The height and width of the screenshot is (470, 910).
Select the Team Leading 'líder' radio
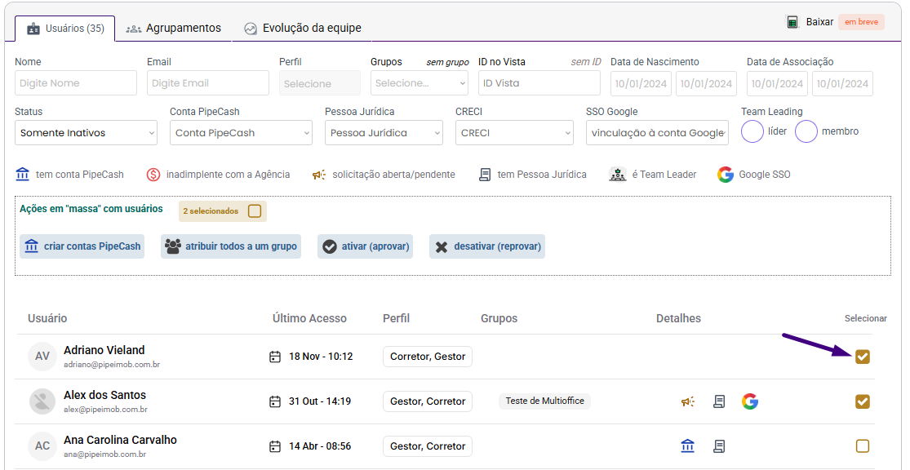[752, 131]
